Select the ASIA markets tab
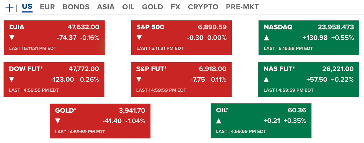This screenshot has height=143, width=364. point(106,7)
